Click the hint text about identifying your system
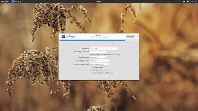Image resolution: width=198 pixels, height=111 pixels. [x=105, y=54]
